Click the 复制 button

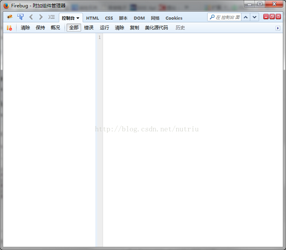click(135, 28)
